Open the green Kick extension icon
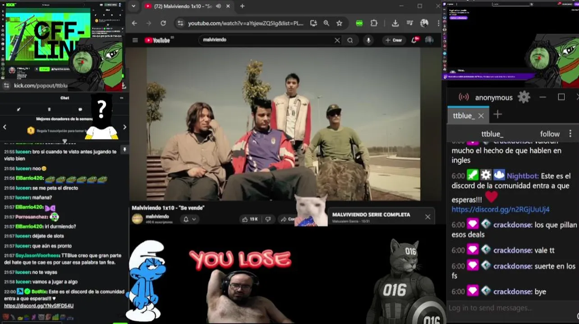579x324 pixels. coord(359,23)
